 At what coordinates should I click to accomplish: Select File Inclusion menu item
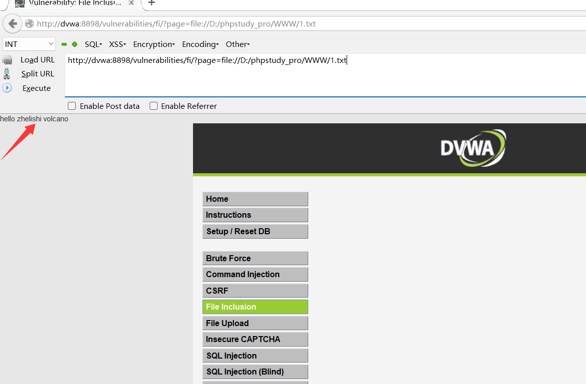tap(255, 307)
